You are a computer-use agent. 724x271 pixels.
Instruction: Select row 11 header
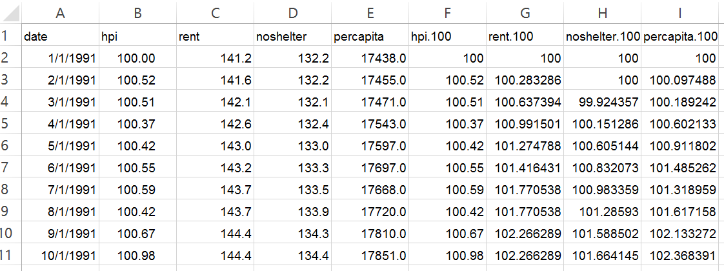(x=10, y=254)
